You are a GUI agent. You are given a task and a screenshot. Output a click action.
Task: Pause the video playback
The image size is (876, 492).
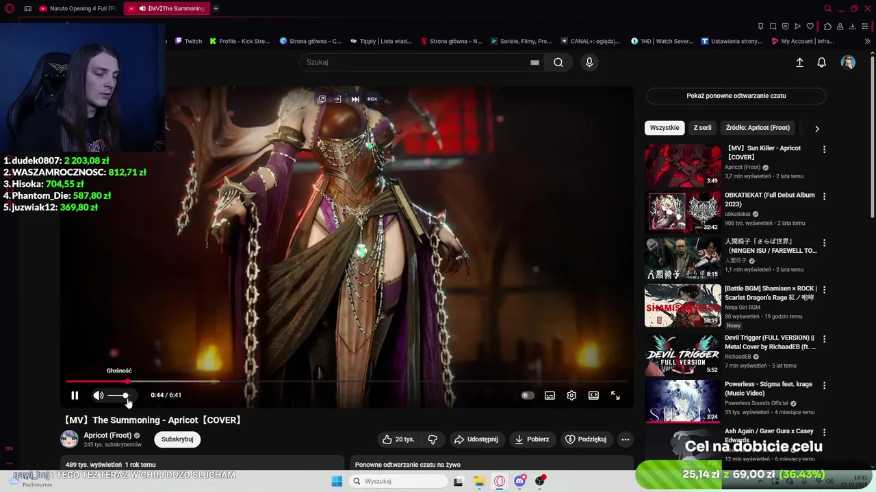tap(75, 395)
